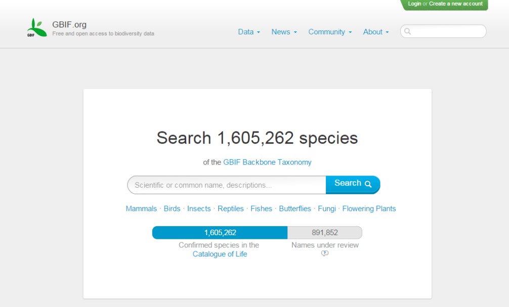Browse the Birds category

coord(172,208)
